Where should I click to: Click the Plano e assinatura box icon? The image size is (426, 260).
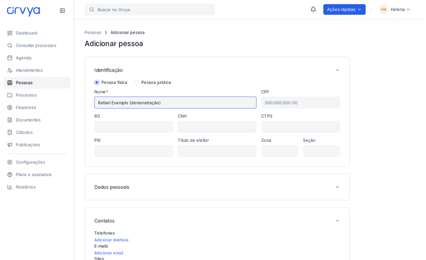(10, 174)
